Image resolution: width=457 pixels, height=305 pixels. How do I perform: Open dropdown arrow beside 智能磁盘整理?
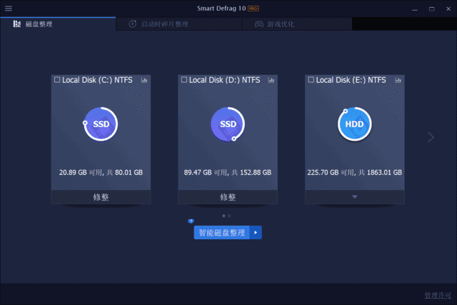pos(256,233)
